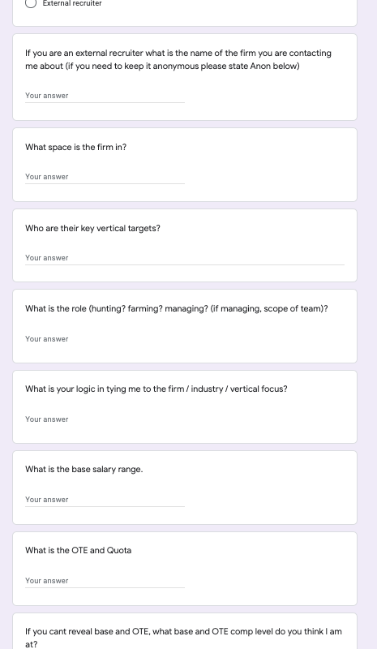
Task: Click empty area right of base salary answer field
Action: (x=269, y=500)
